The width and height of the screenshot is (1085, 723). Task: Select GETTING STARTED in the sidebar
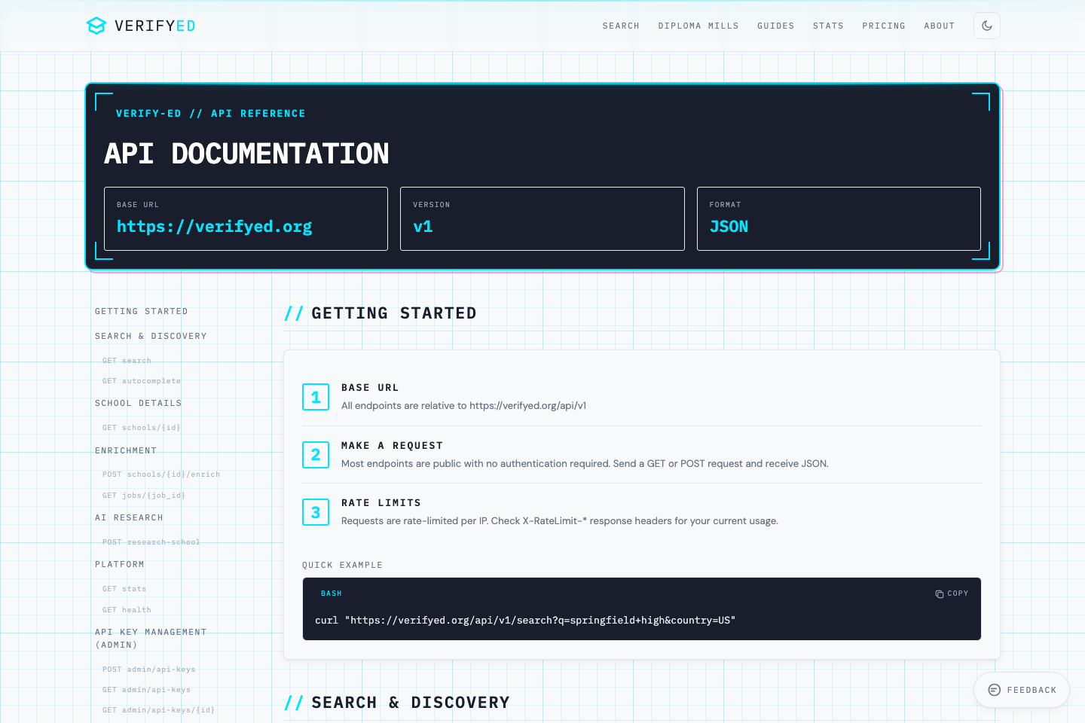141,311
